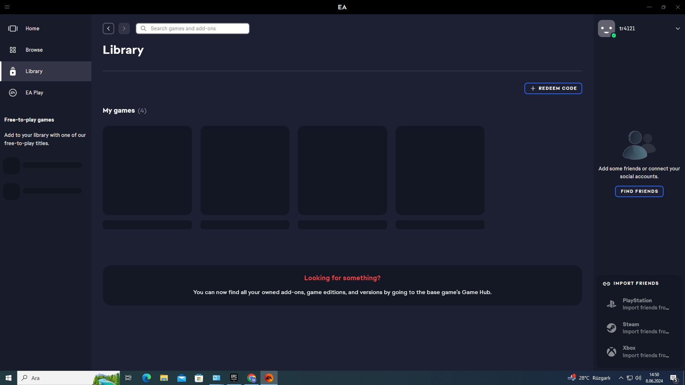Open Chrome from the taskbar
Image resolution: width=685 pixels, height=385 pixels.
point(252,378)
